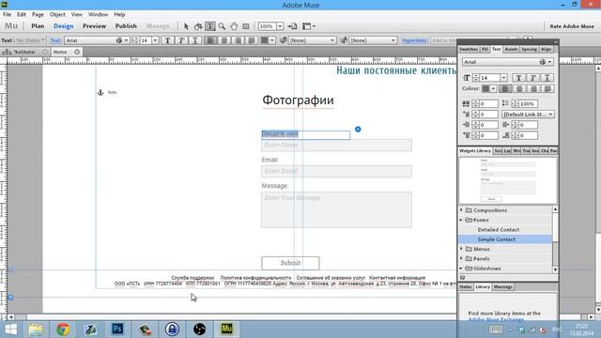Switch to the Assets panel tab

click(511, 49)
